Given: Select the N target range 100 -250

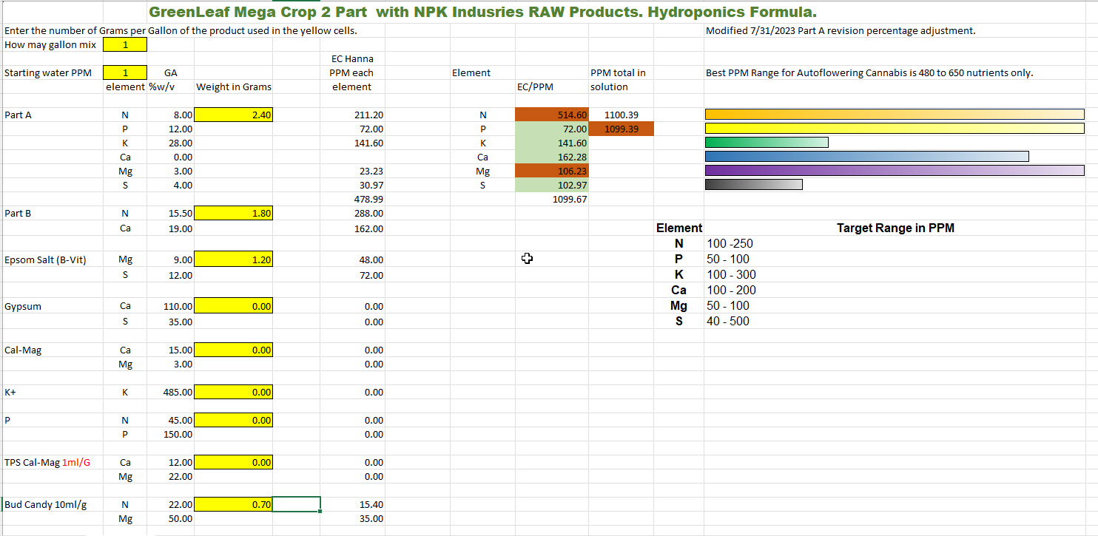Looking at the screenshot, I should point(730,244).
